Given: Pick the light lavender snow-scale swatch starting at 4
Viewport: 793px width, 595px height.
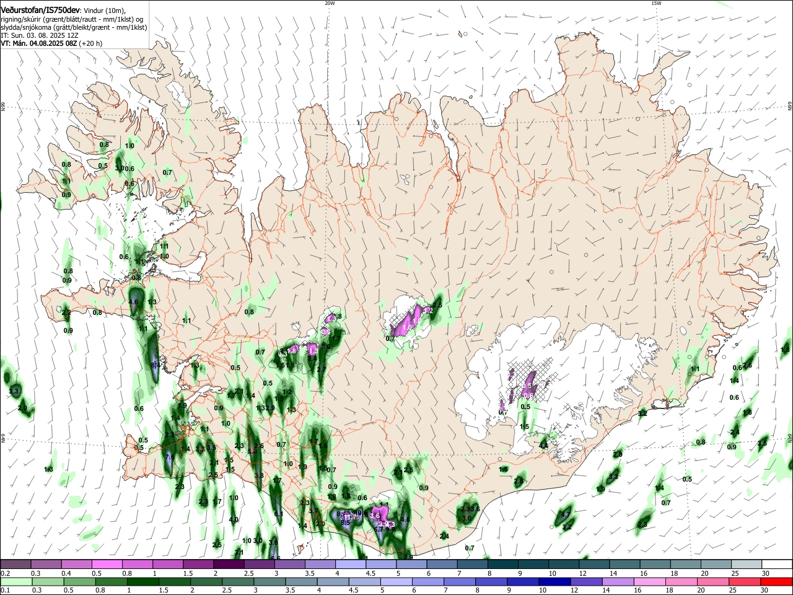Looking at the screenshot, I should 351,565.
